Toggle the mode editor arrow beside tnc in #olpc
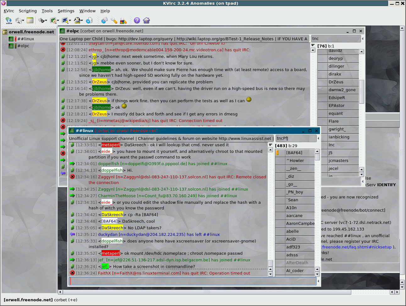 tap(362, 39)
